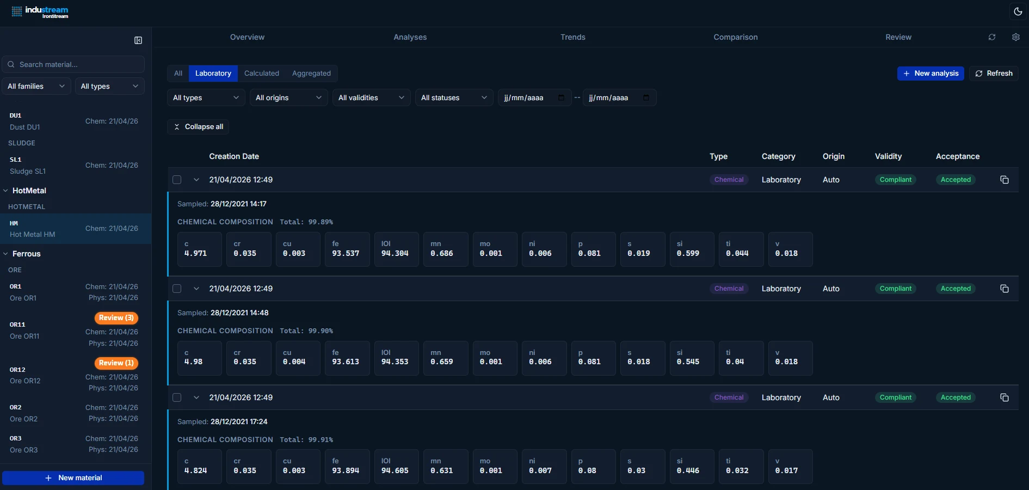
Task: Open settings gear icon
Action: [x=1015, y=37]
